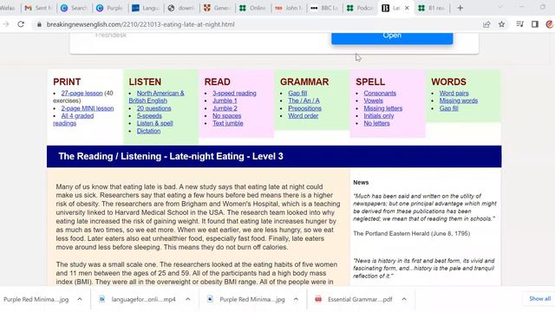Switch to the Search tab
The height and width of the screenshot is (312, 555).
click(x=75, y=8)
